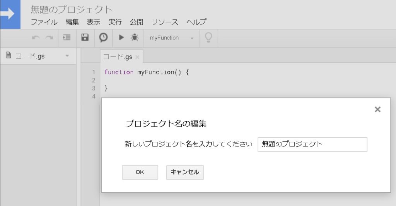
Task: Open the 編集 menu
Action: 72,22
